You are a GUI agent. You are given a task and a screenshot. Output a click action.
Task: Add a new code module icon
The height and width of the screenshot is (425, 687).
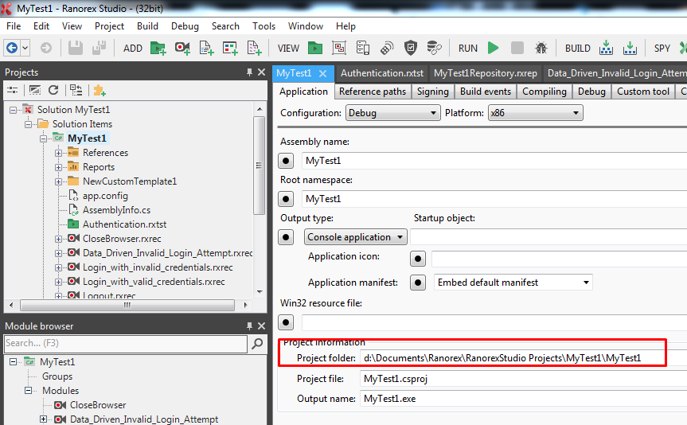pyautogui.click(x=206, y=48)
